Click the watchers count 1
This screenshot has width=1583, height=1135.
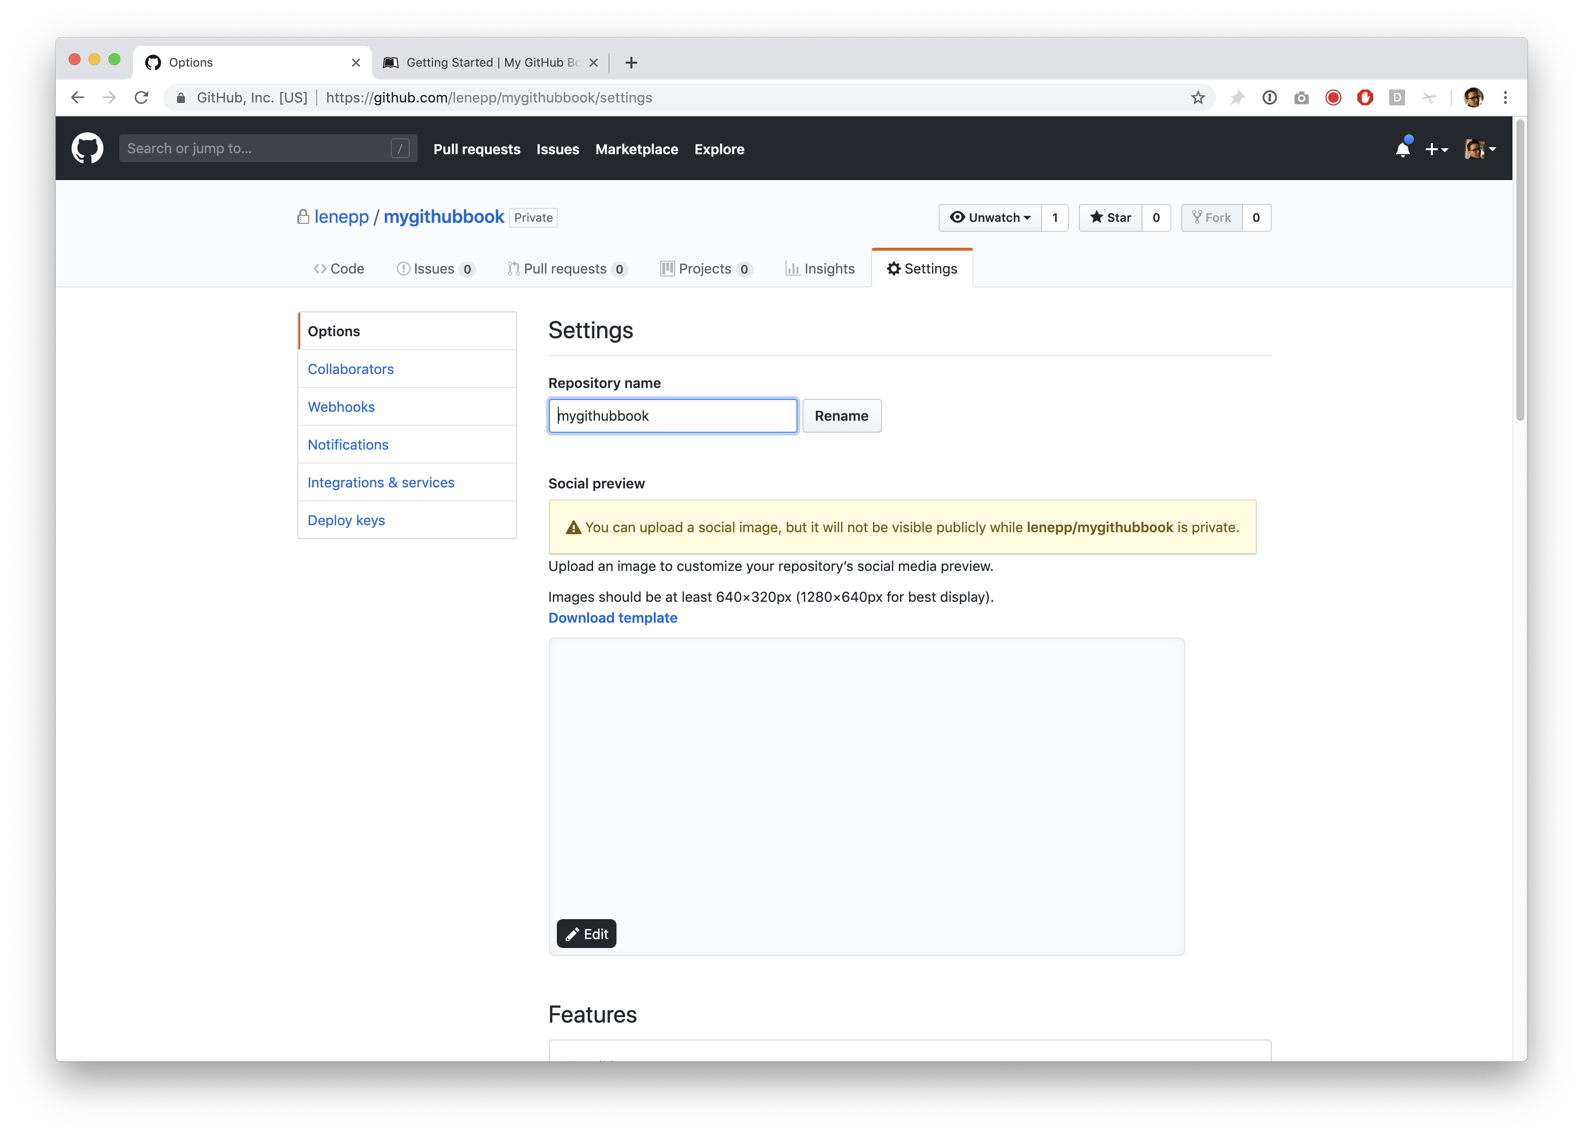1055,217
